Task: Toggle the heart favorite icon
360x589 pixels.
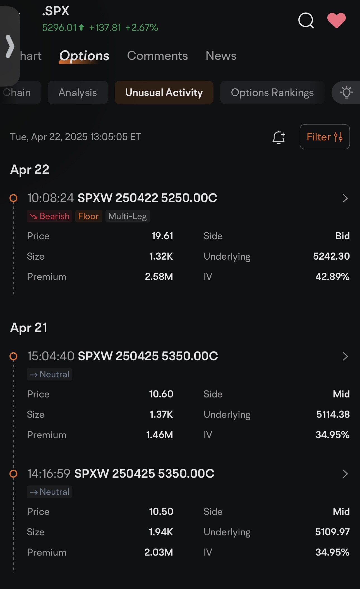Action: pos(336,20)
